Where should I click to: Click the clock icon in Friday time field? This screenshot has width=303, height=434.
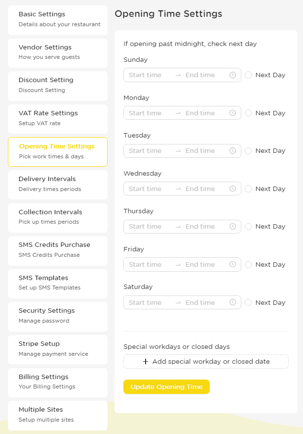(232, 264)
